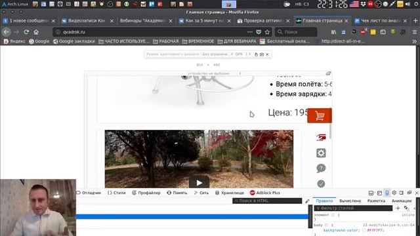Undock devtools into separate window icon
This screenshot has width=420, height=236.
pos(409,193)
